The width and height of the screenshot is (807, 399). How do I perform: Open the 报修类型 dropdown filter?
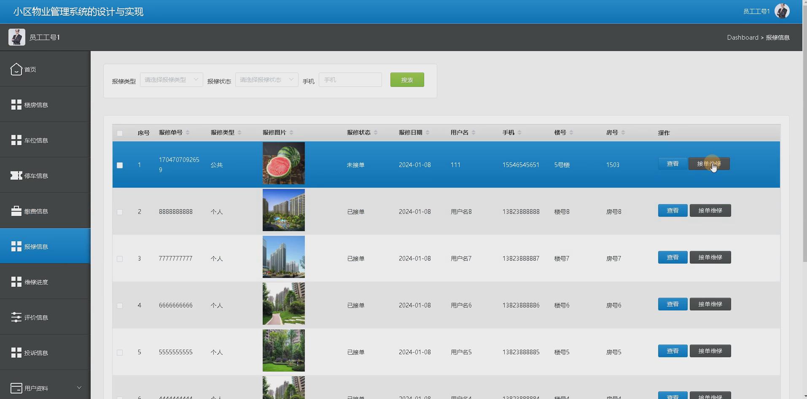(171, 80)
